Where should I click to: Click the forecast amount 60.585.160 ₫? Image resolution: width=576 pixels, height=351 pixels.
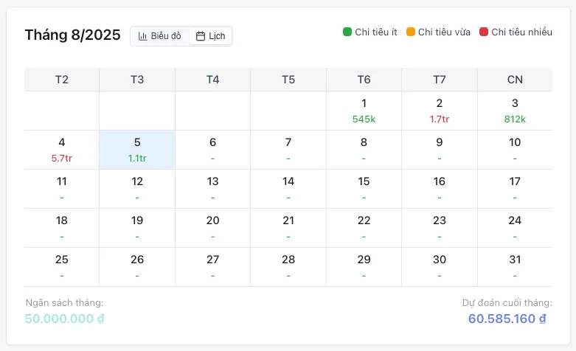pyautogui.click(x=507, y=319)
